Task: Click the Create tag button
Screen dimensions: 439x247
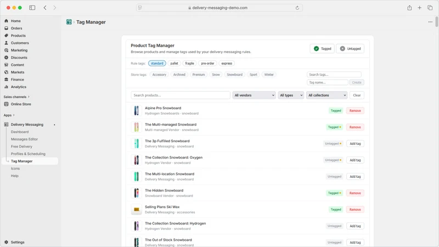Action: [x=356, y=82]
